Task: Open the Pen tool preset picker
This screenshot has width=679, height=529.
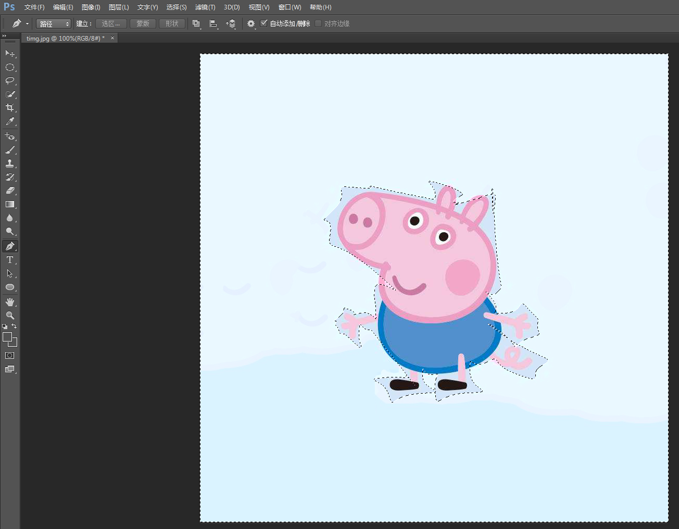Action: coord(20,24)
